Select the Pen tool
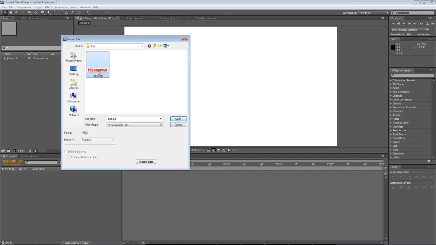Viewport: 436px width, 245px height. click(x=48, y=12)
